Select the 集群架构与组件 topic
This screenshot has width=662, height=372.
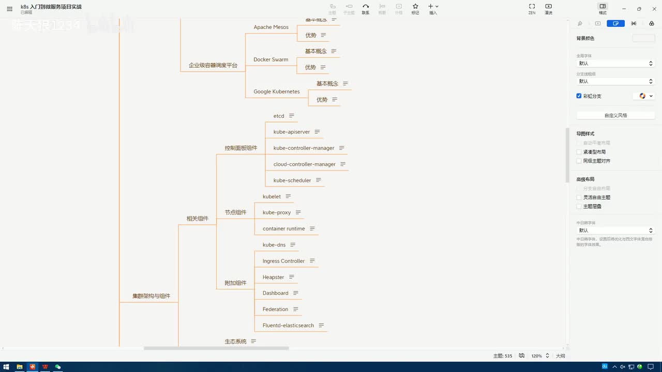pos(151,296)
